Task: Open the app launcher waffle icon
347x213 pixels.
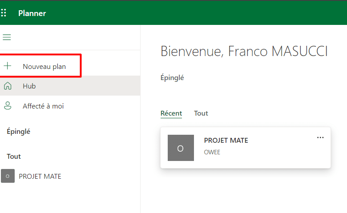Action: pyautogui.click(x=4, y=13)
